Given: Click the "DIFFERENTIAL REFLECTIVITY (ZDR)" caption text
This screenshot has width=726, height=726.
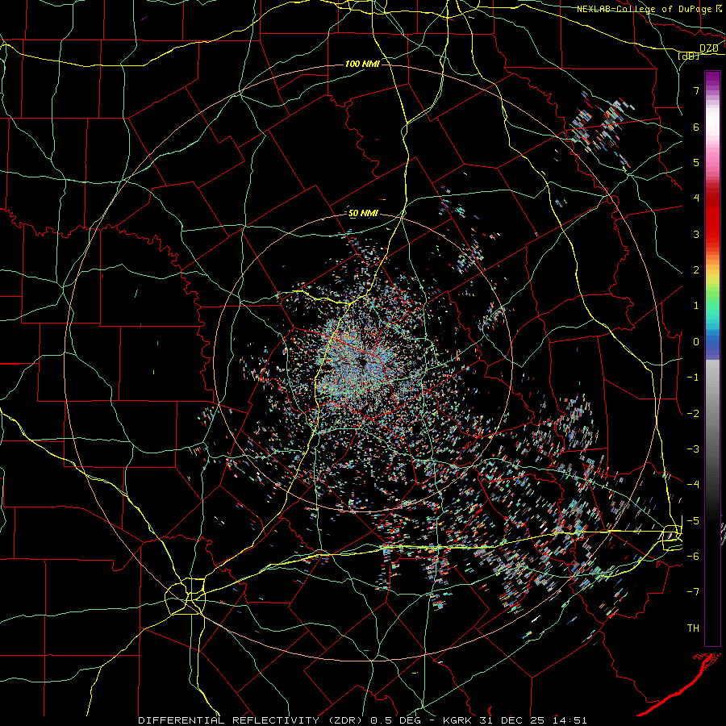Looking at the screenshot, I should pyautogui.click(x=252, y=720).
